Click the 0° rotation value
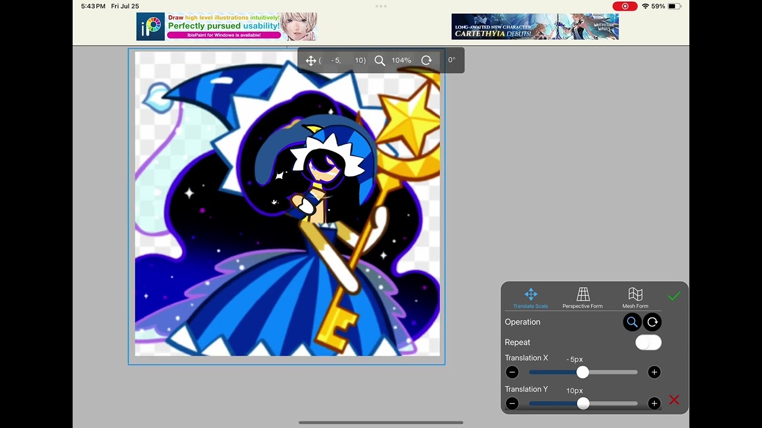762x428 pixels. tap(452, 60)
